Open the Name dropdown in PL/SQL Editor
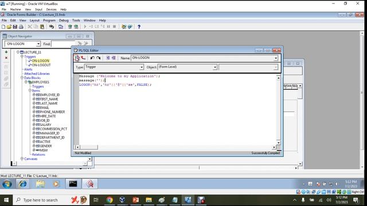Viewport: 367px width, 206px height. (x=276, y=58)
